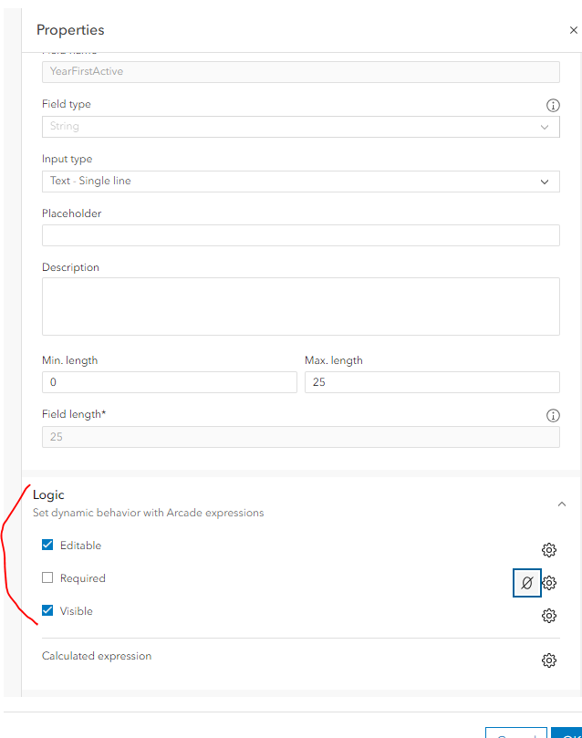The image size is (582, 738).
Task: Close the Properties panel
Action: (573, 30)
